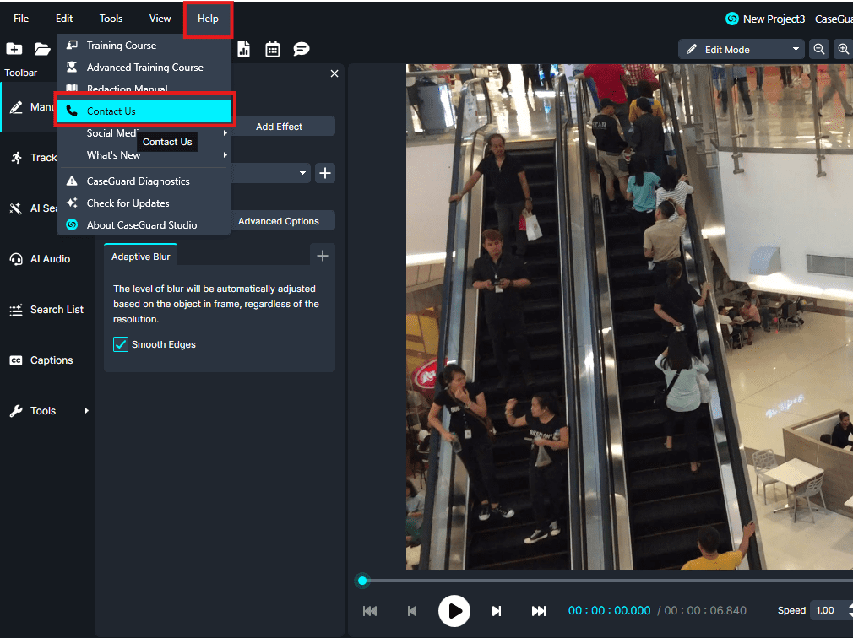
Task: Click the chat bubble icon
Action: [x=301, y=49]
